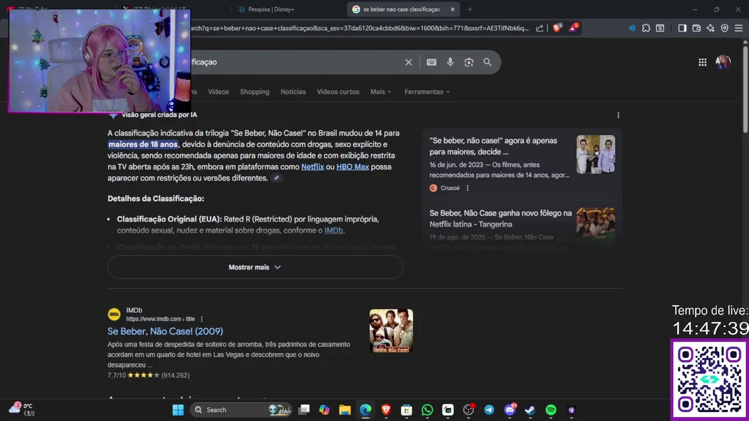Viewport: 749px width, 421px height.
Task: Open the search-tabs icon in Brave toolbar
Action: pos(660,28)
